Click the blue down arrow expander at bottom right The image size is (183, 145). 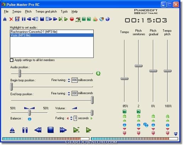point(176,134)
